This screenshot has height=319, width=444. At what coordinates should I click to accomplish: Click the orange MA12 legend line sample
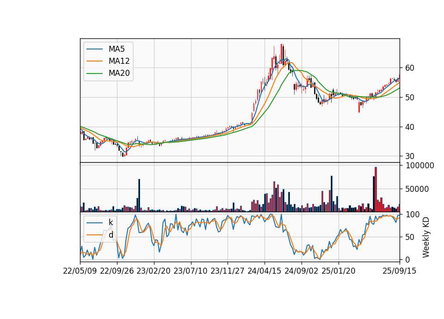point(94,61)
